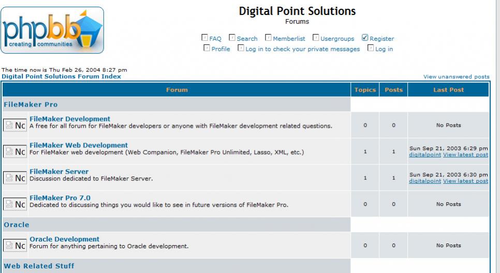Image resolution: width=500 pixels, height=273 pixels.
Task: Click the status icon for Oracle Development
Action: [15, 245]
